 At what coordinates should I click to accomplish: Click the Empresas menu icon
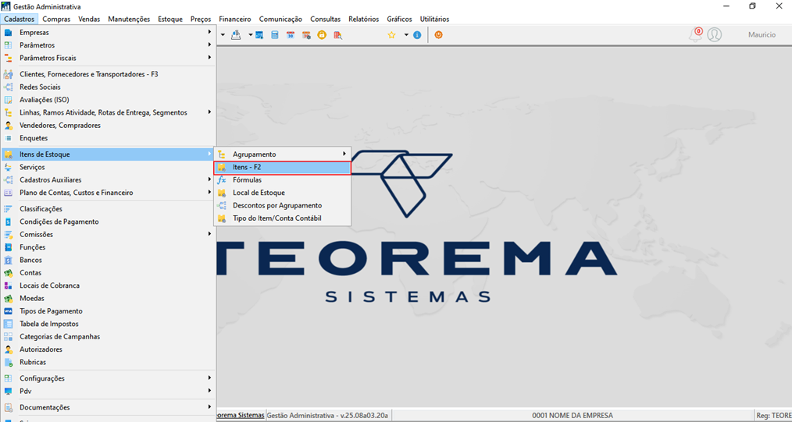point(8,32)
